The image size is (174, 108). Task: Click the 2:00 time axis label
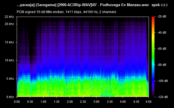(x=70, y=102)
